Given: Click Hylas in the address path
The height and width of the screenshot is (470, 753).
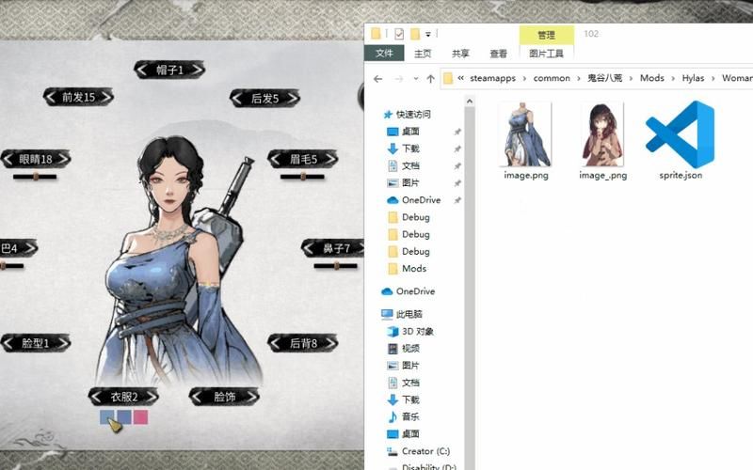Looking at the screenshot, I should coord(693,78).
